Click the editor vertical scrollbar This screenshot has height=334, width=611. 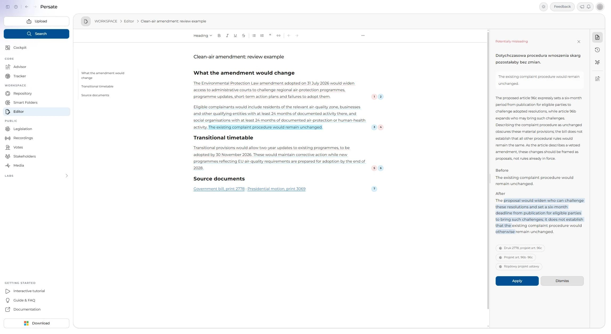pyautogui.click(x=488, y=171)
